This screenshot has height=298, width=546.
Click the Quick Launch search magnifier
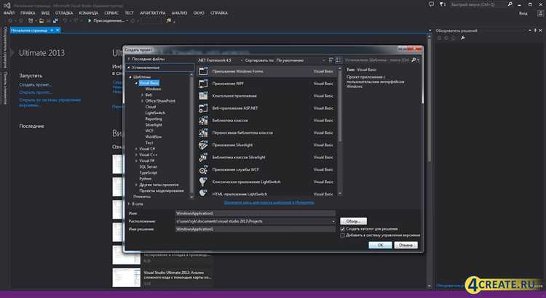coord(510,4)
